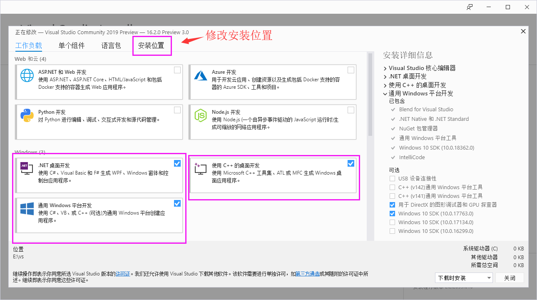Click the .NET Native 和 .NET Standard item

click(434, 119)
